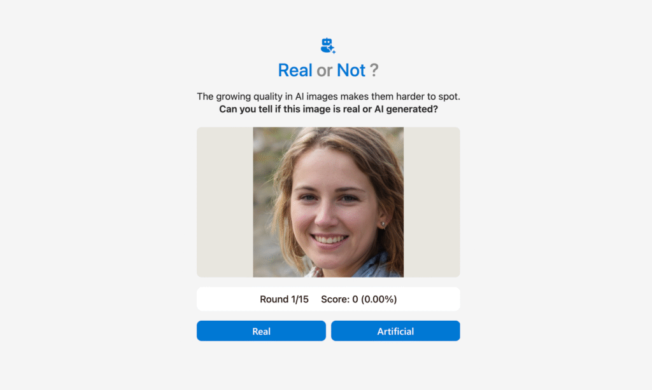Click the earring in the portrait
This screenshot has width=652, height=390.
click(x=383, y=225)
